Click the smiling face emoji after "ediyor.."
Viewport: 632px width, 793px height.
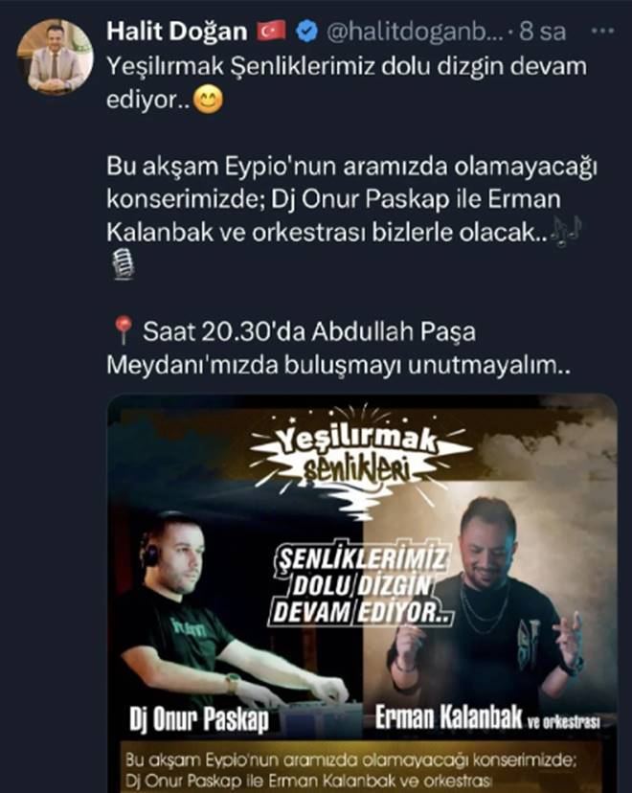pyautogui.click(x=209, y=100)
